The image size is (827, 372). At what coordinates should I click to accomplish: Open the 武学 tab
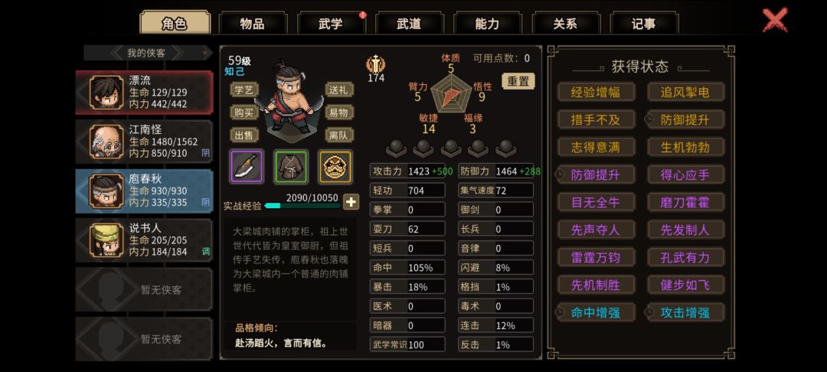(x=331, y=24)
